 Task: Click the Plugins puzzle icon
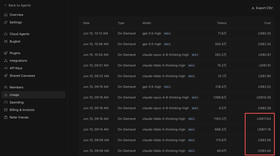coord(6,53)
